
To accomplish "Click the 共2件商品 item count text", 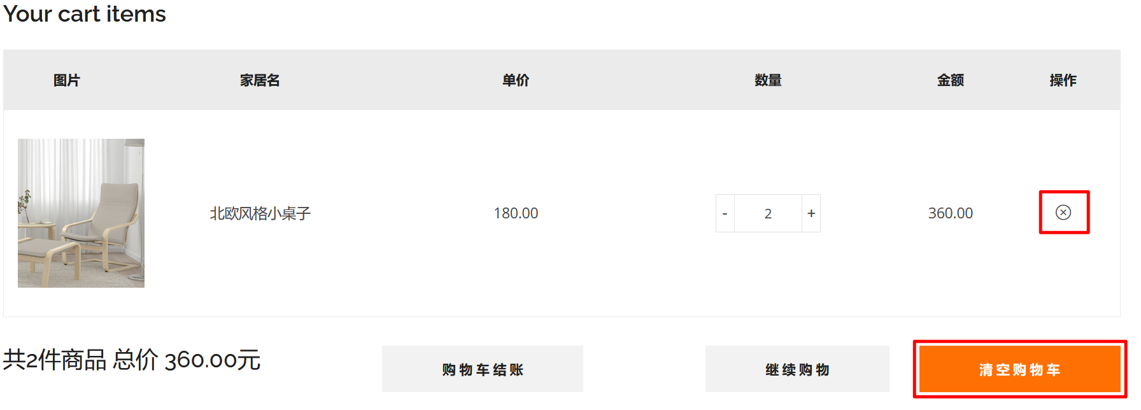I will point(55,360).
